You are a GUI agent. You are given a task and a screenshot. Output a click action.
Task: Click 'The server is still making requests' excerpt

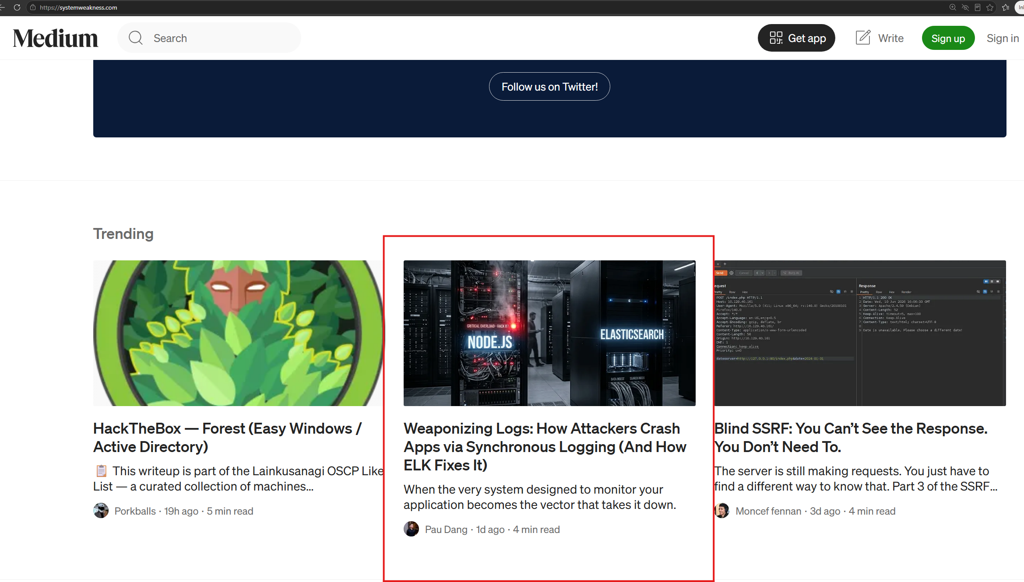point(855,479)
